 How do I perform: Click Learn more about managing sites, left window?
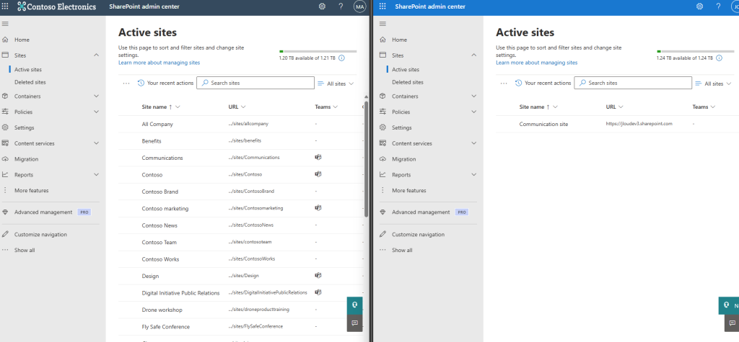coord(159,63)
